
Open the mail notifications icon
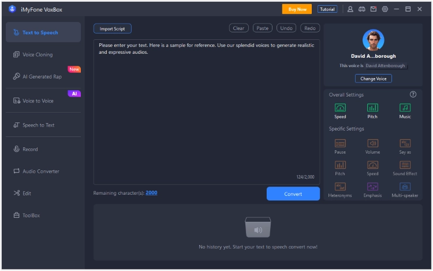coord(374,9)
